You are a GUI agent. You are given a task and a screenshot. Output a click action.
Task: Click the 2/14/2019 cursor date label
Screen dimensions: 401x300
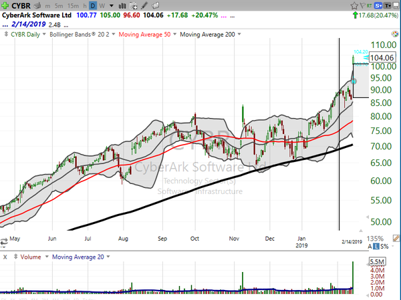point(352,242)
